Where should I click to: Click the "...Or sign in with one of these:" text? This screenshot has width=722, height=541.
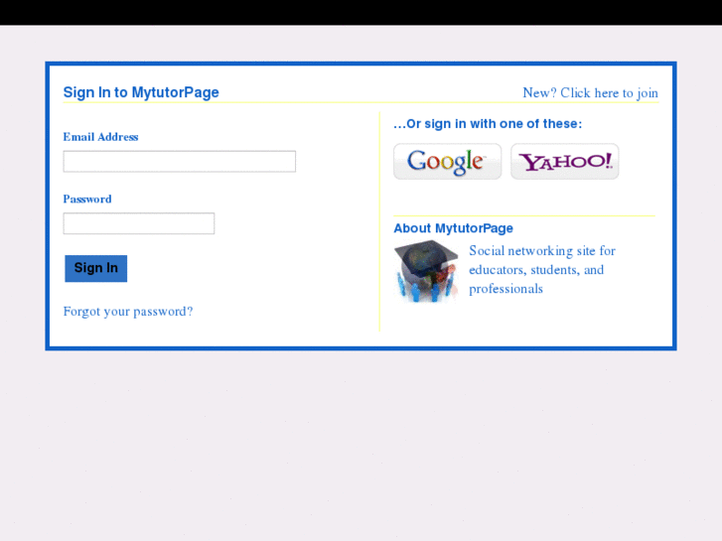click(488, 124)
